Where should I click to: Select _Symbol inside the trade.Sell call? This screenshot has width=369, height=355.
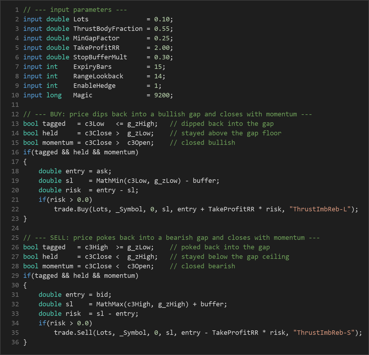[x=133, y=333]
